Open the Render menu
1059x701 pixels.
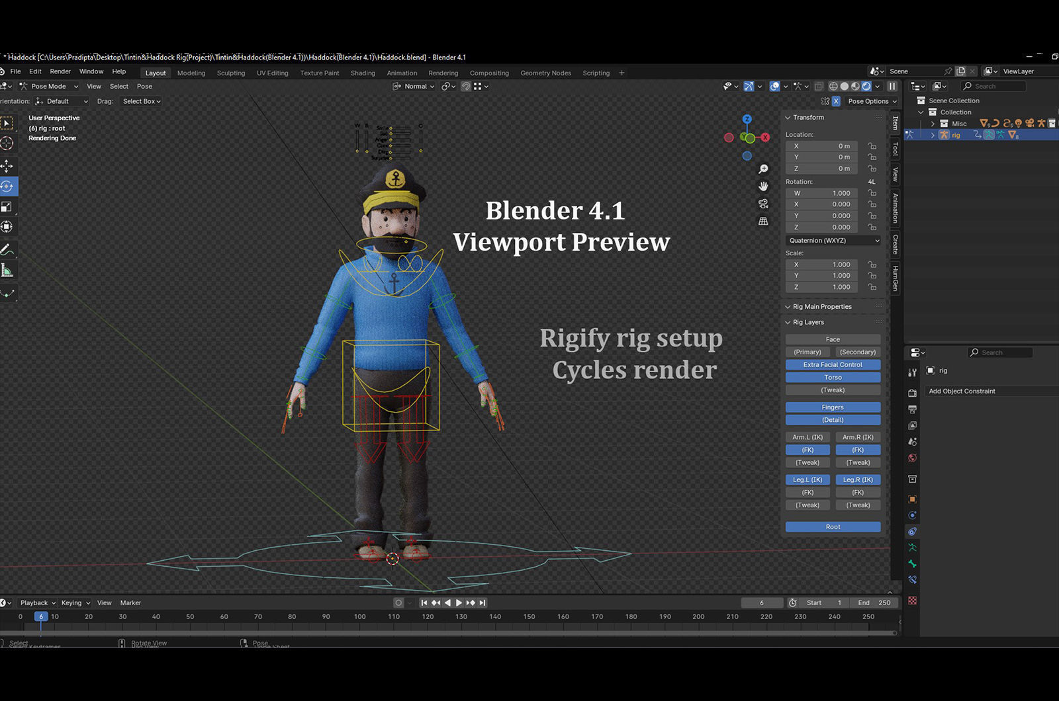(60, 71)
